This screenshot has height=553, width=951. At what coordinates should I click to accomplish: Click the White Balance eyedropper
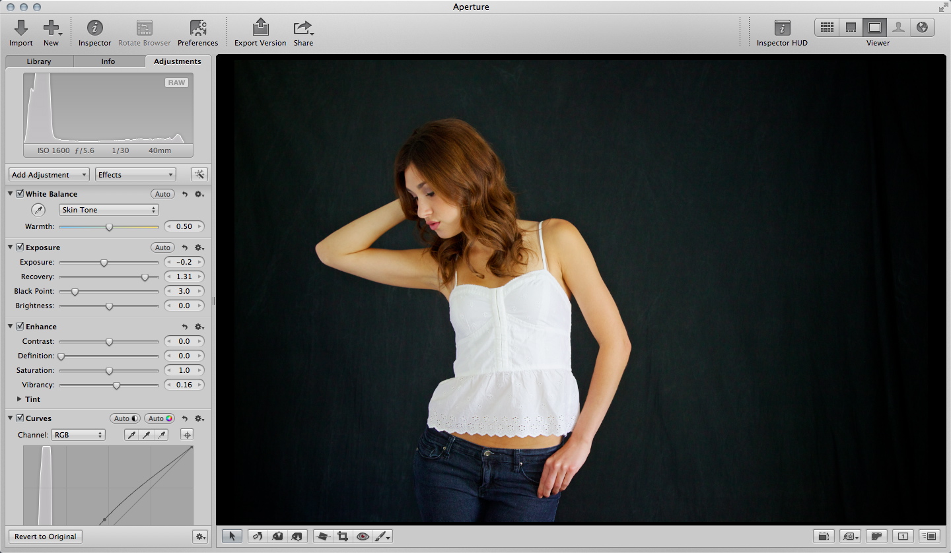39,211
